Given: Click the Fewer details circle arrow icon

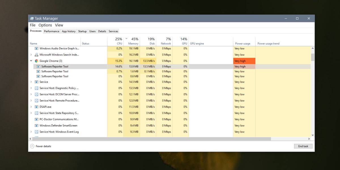Looking at the screenshot, I should (x=32, y=146).
